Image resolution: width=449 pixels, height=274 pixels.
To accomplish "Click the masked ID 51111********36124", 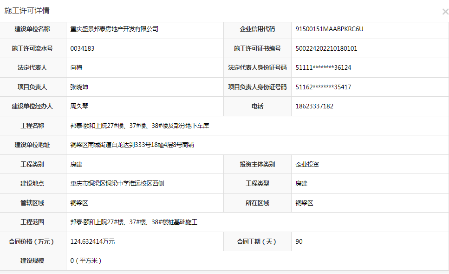I will [323, 67].
